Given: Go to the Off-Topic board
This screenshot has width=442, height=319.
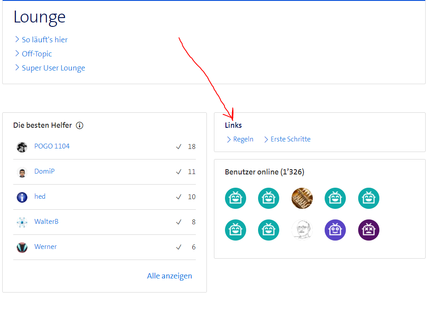Looking at the screenshot, I should point(37,54).
